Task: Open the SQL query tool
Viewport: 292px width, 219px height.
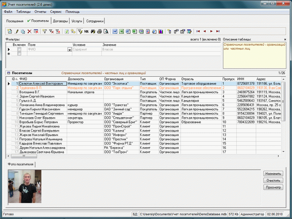Action: click(x=86, y=31)
